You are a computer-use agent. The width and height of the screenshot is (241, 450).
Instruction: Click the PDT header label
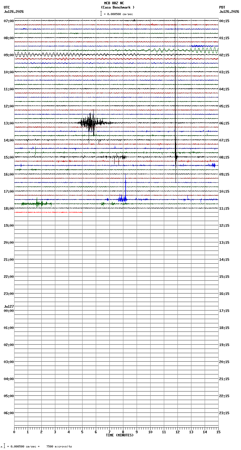point(222,7)
